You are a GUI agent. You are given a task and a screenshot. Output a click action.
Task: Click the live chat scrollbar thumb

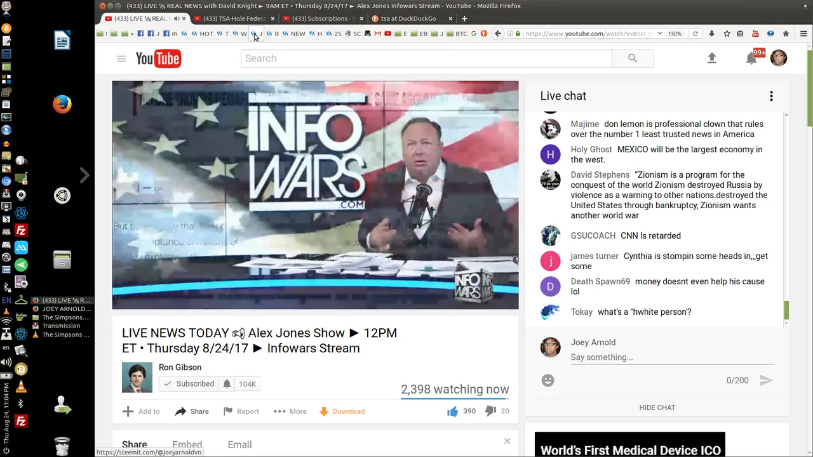coord(786,310)
